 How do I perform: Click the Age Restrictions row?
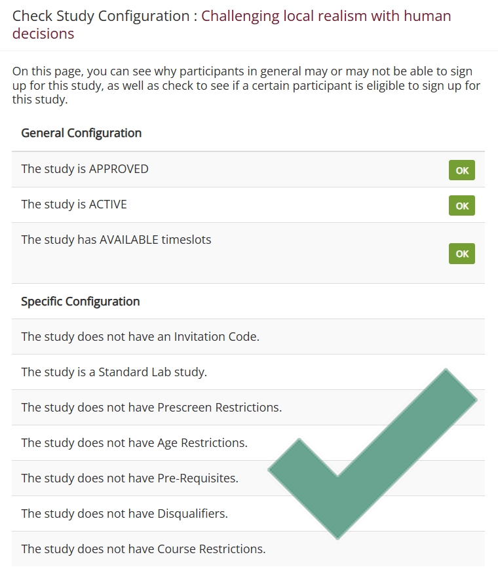click(x=248, y=443)
